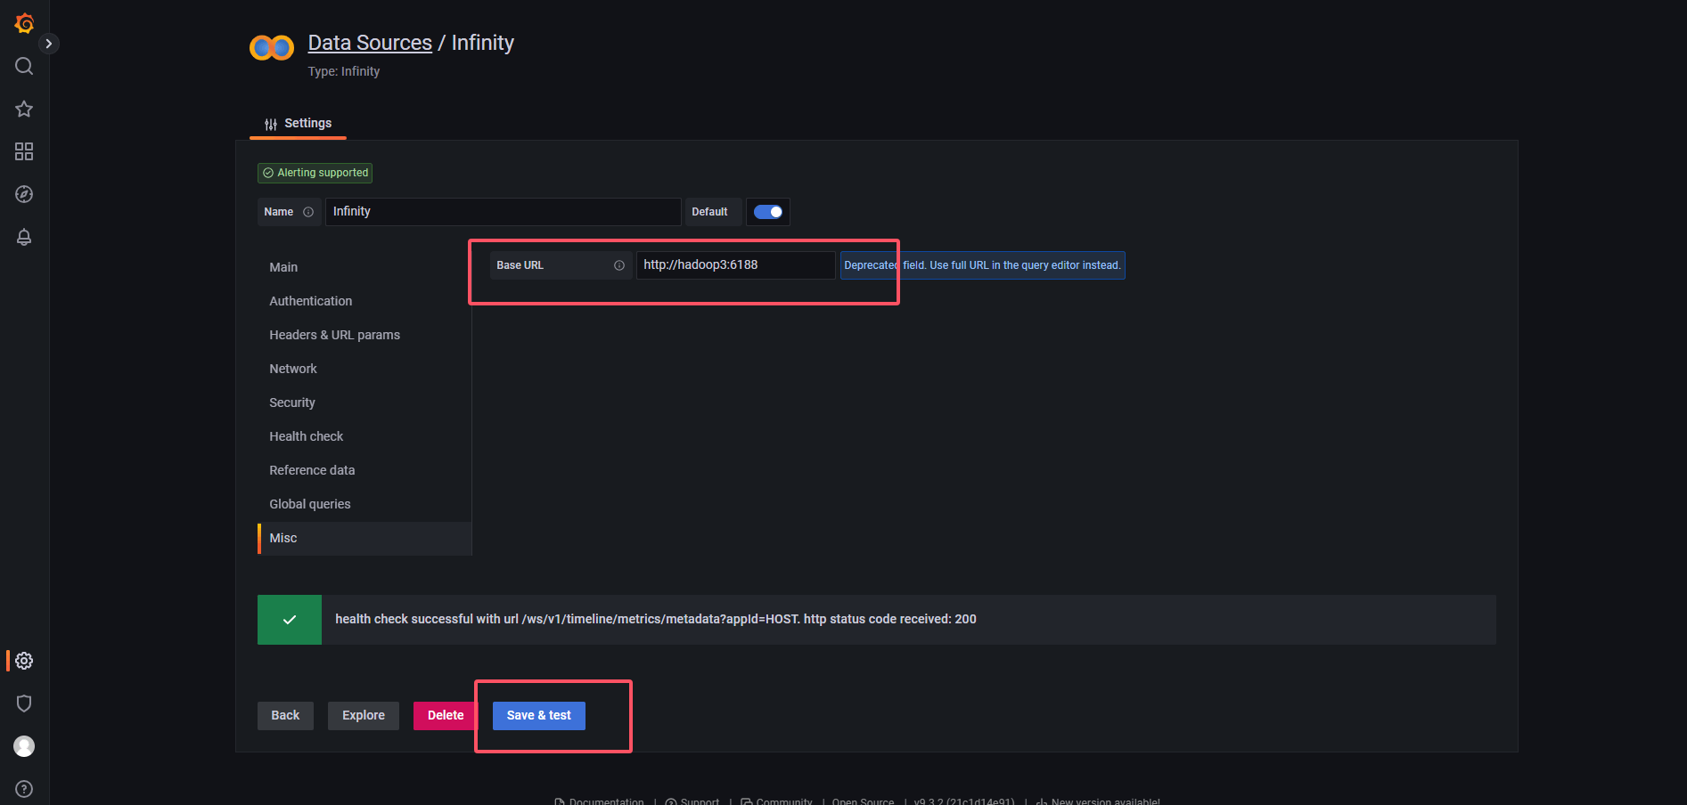The width and height of the screenshot is (1687, 805).
Task: Click the 'Type: Infinity' subtitle text
Action: pos(344,71)
